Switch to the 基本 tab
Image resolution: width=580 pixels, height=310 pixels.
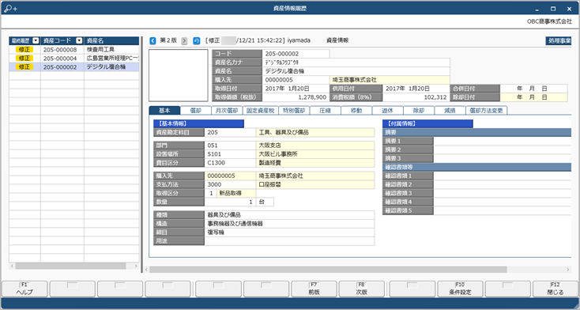[164, 111]
